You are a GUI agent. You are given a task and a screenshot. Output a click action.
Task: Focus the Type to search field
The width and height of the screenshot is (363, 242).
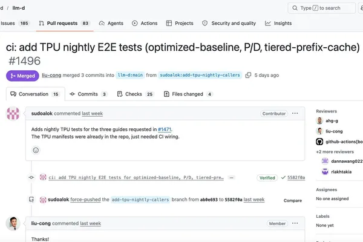pyautogui.click(x=322, y=8)
